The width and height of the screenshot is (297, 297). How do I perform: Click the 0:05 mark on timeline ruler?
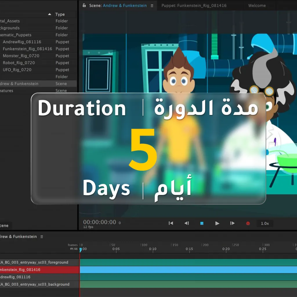[x=116, y=249]
